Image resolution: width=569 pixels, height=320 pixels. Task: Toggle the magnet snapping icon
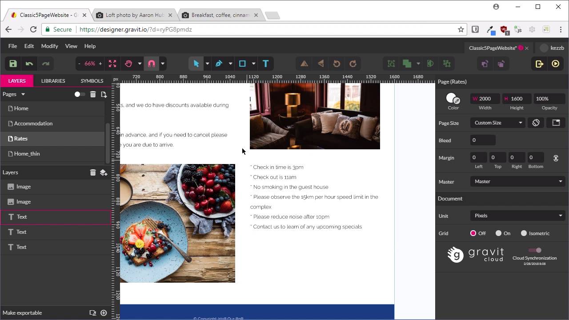(152, 64)
